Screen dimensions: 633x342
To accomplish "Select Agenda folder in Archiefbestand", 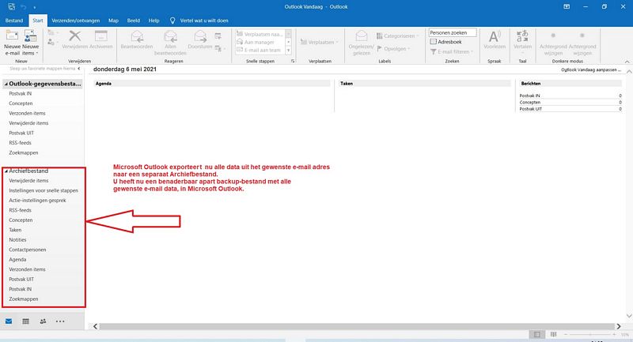I will point(17,259).
